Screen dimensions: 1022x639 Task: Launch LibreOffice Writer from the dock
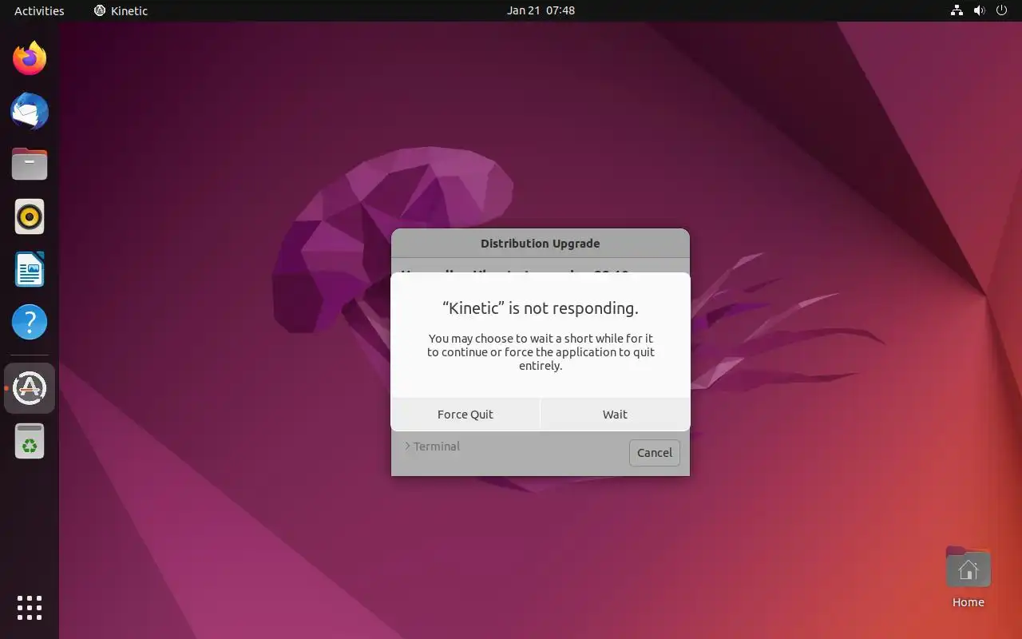[x=30, y=269]
